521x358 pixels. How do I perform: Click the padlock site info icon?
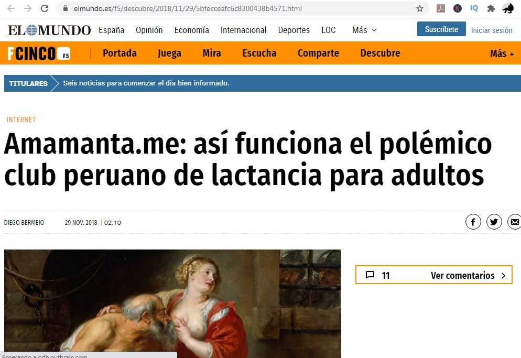pyautogui.click(x=66, y=8)
